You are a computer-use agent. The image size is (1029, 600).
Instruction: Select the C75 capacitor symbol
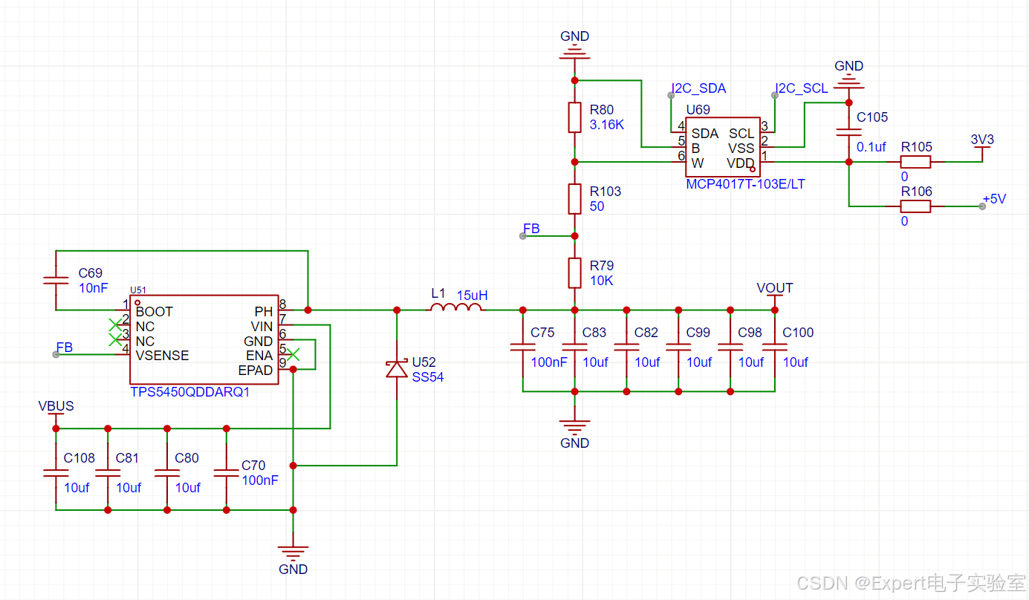point(522,347)
